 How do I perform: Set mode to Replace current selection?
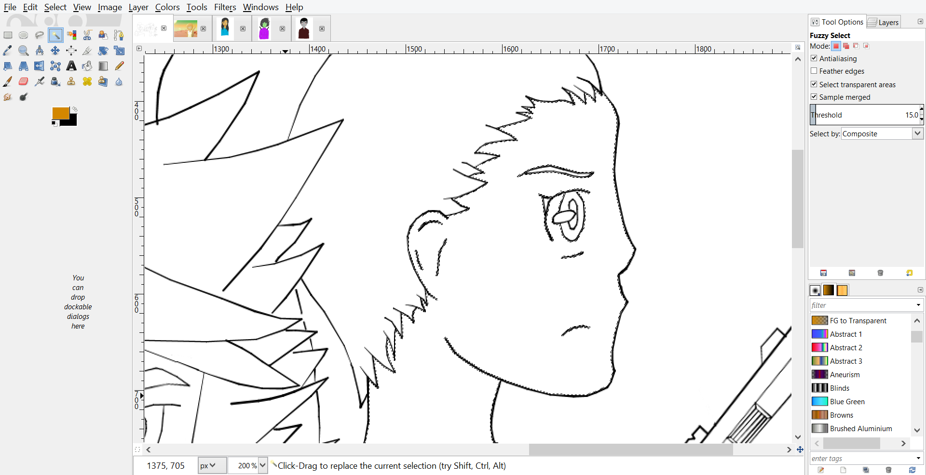pyautogui.click(x=836, y=46)
